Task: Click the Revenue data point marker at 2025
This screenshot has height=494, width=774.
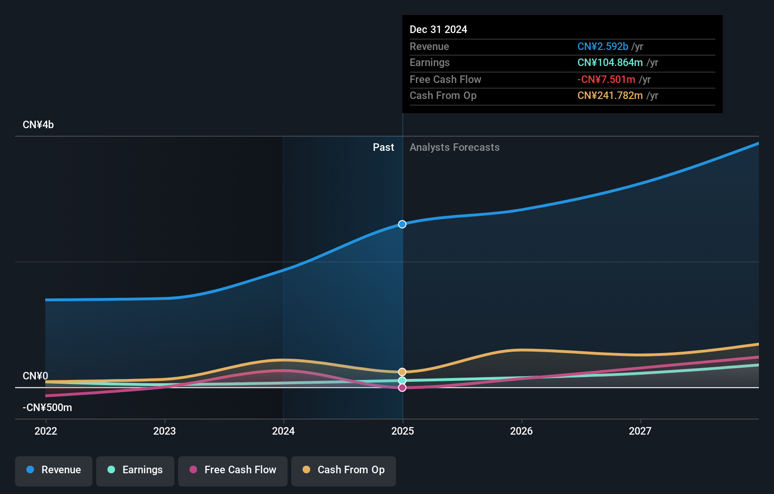Action: pyautogui.click(x=402, y=224)
